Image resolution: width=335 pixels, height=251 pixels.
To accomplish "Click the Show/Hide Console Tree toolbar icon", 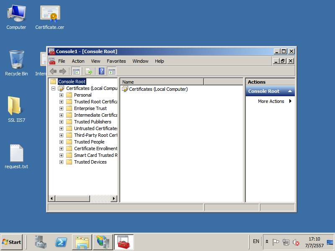I will click(x=76, y=71).
